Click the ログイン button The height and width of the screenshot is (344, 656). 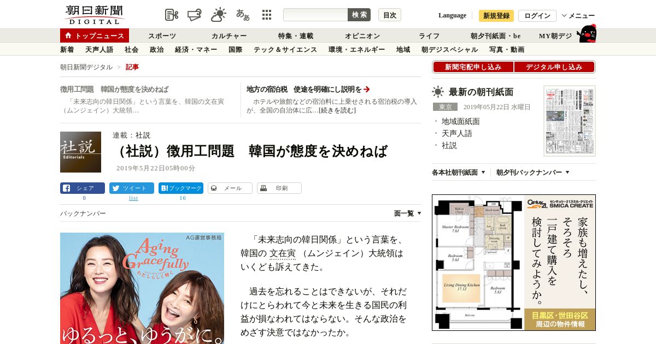537,15
